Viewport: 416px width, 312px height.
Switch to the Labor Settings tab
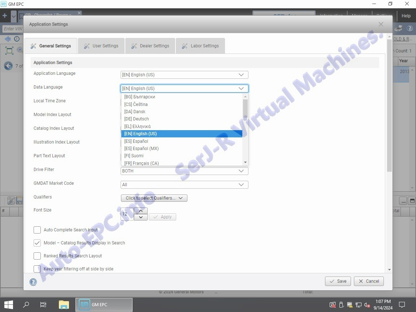(200, 46)
